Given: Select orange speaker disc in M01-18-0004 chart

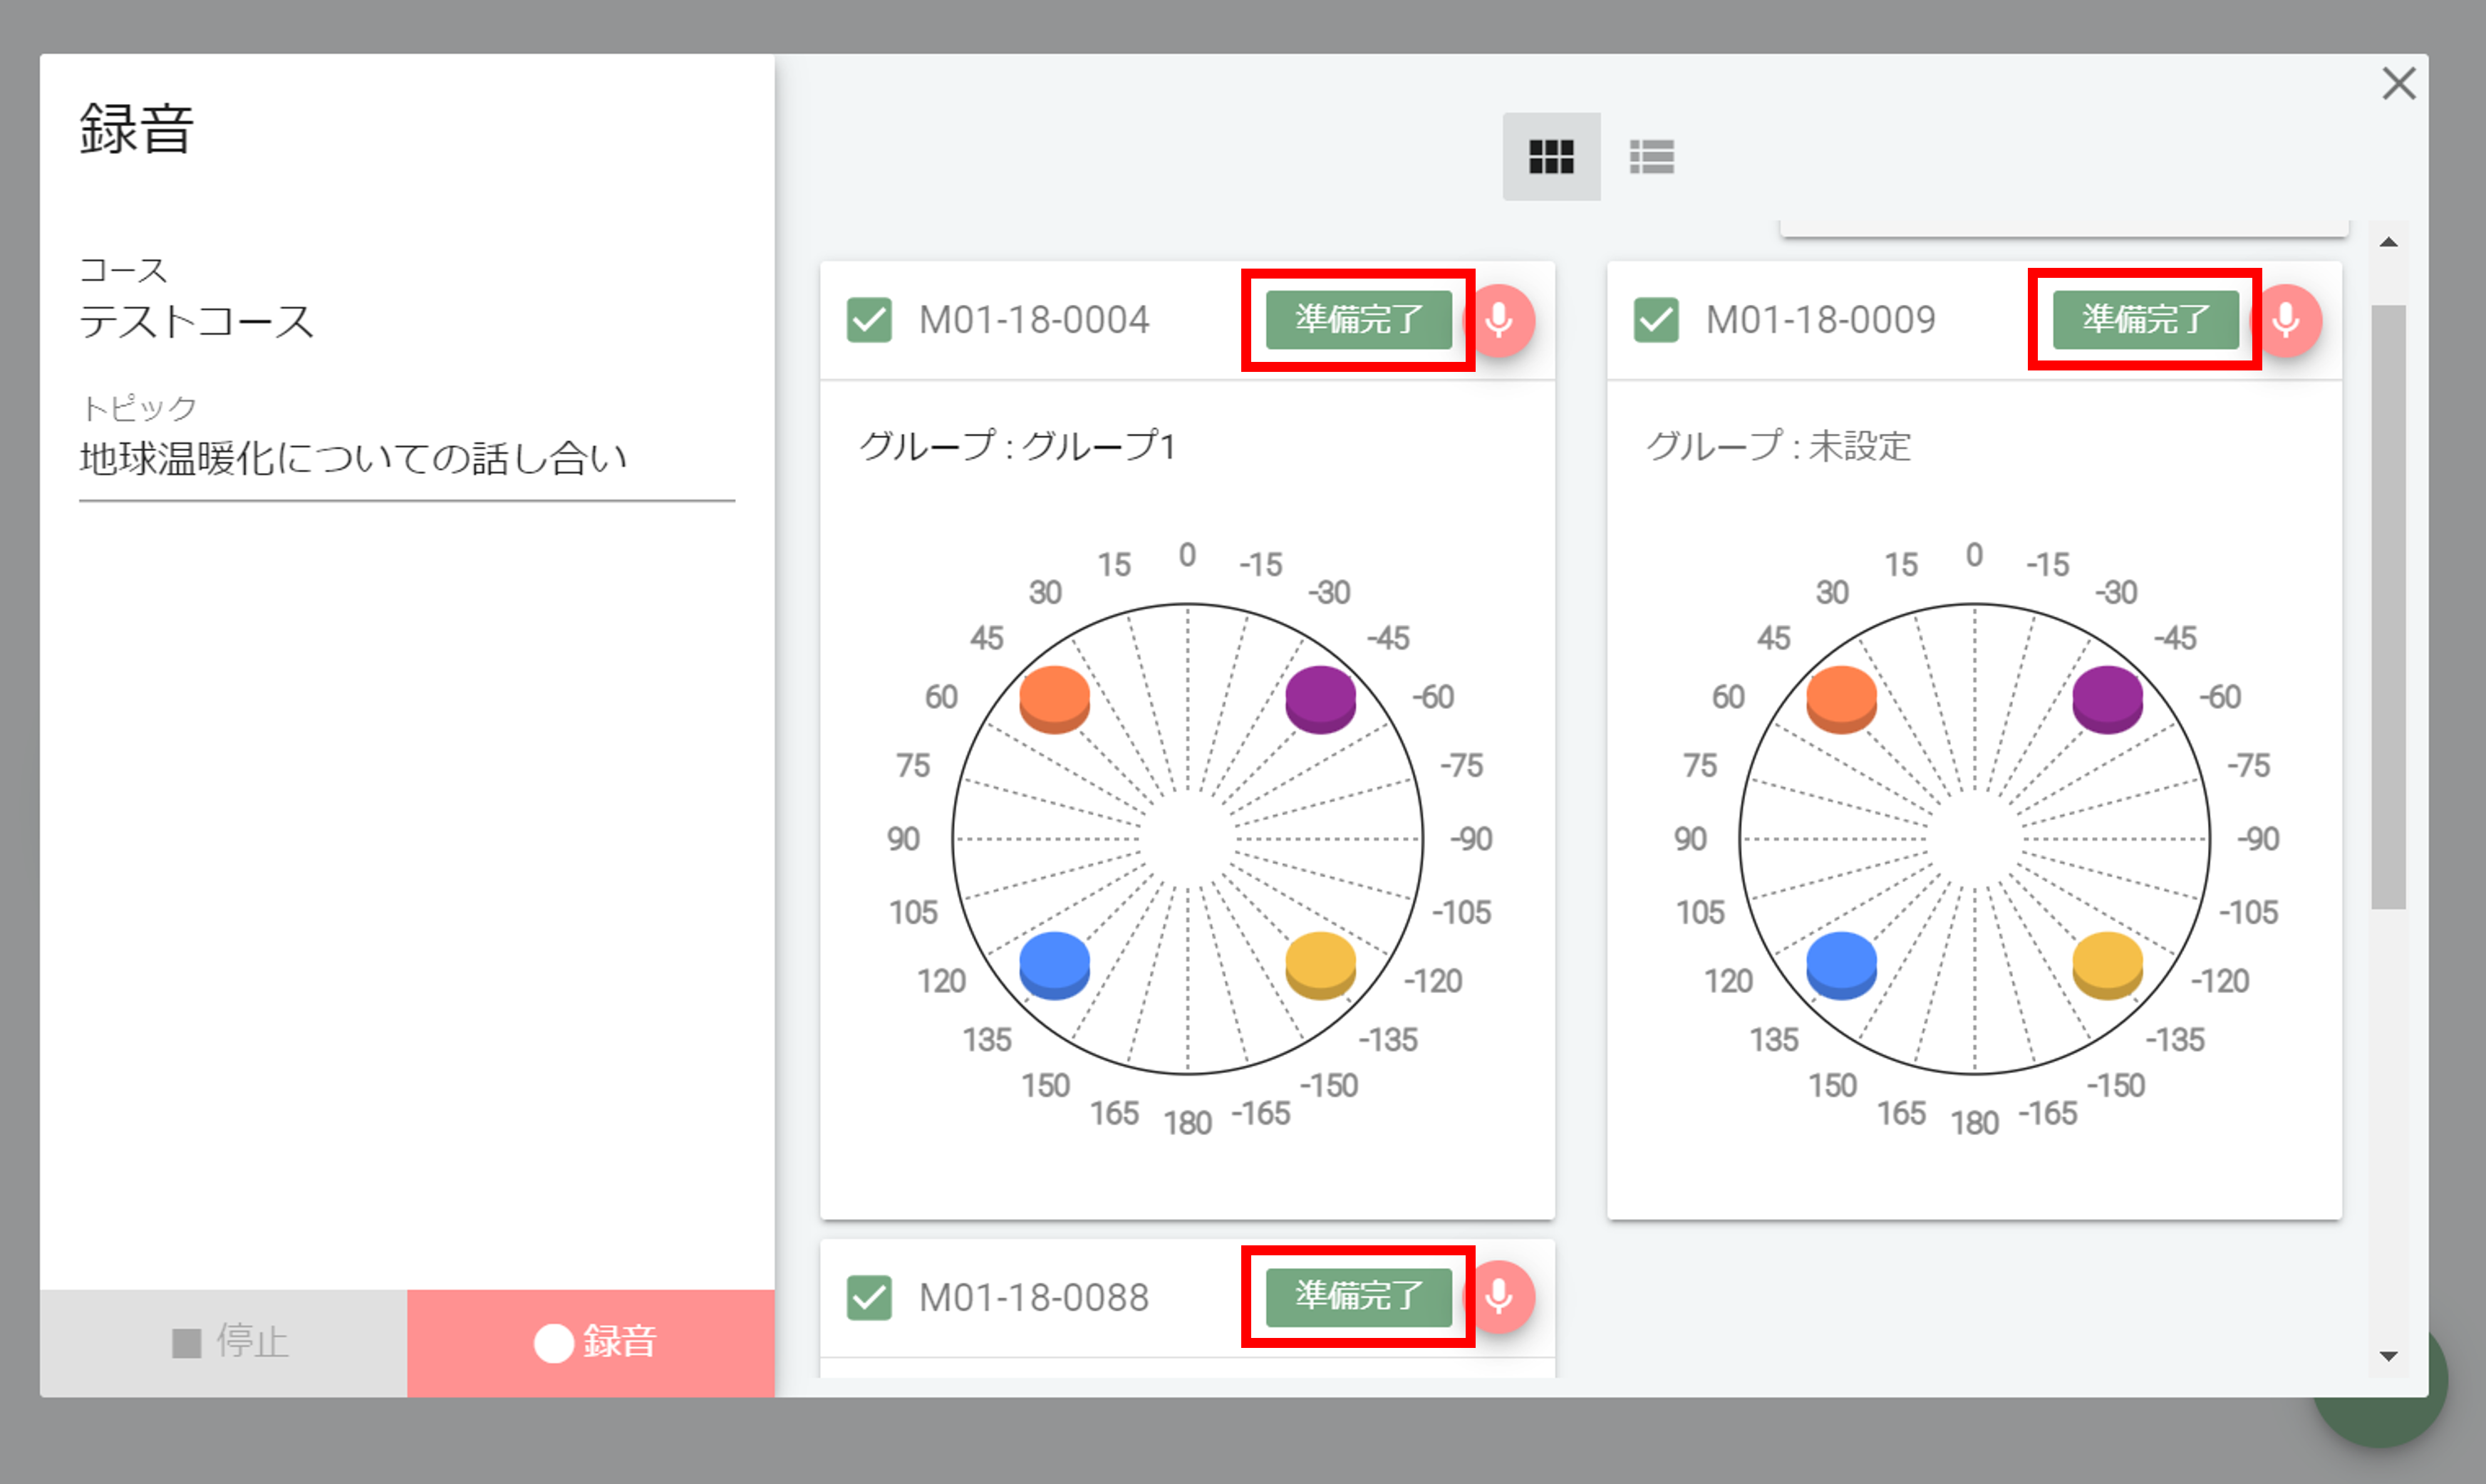Looking at the screenshot, I should coord(1054,698).
